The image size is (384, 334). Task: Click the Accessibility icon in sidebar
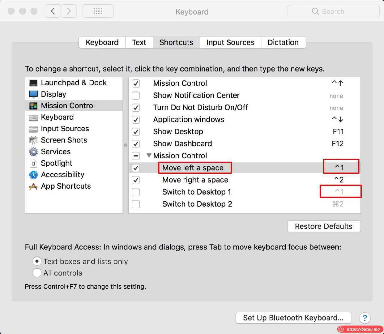pyautogui.click(x=33, y=175)
